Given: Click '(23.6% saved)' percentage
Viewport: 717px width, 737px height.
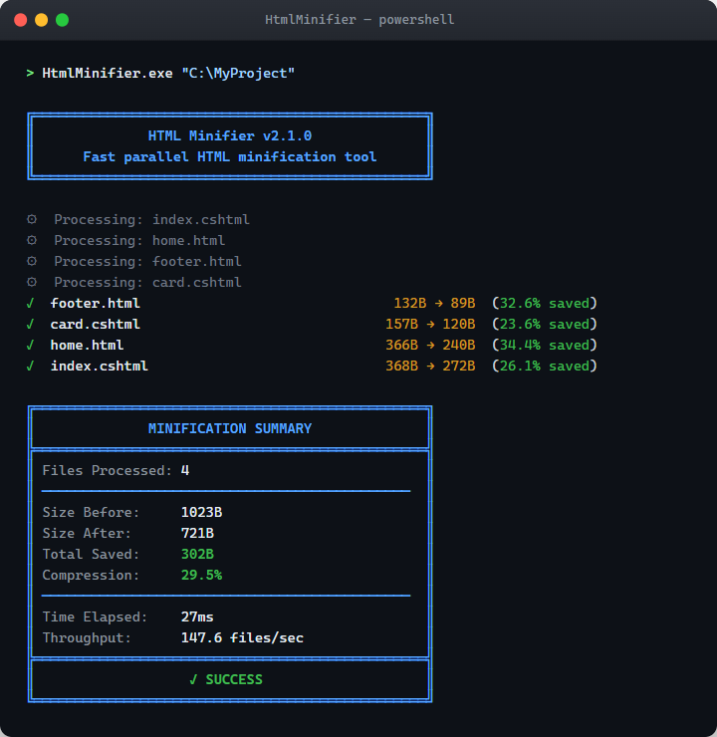Looking at the screenshot, I should click(x=545, y=325).
